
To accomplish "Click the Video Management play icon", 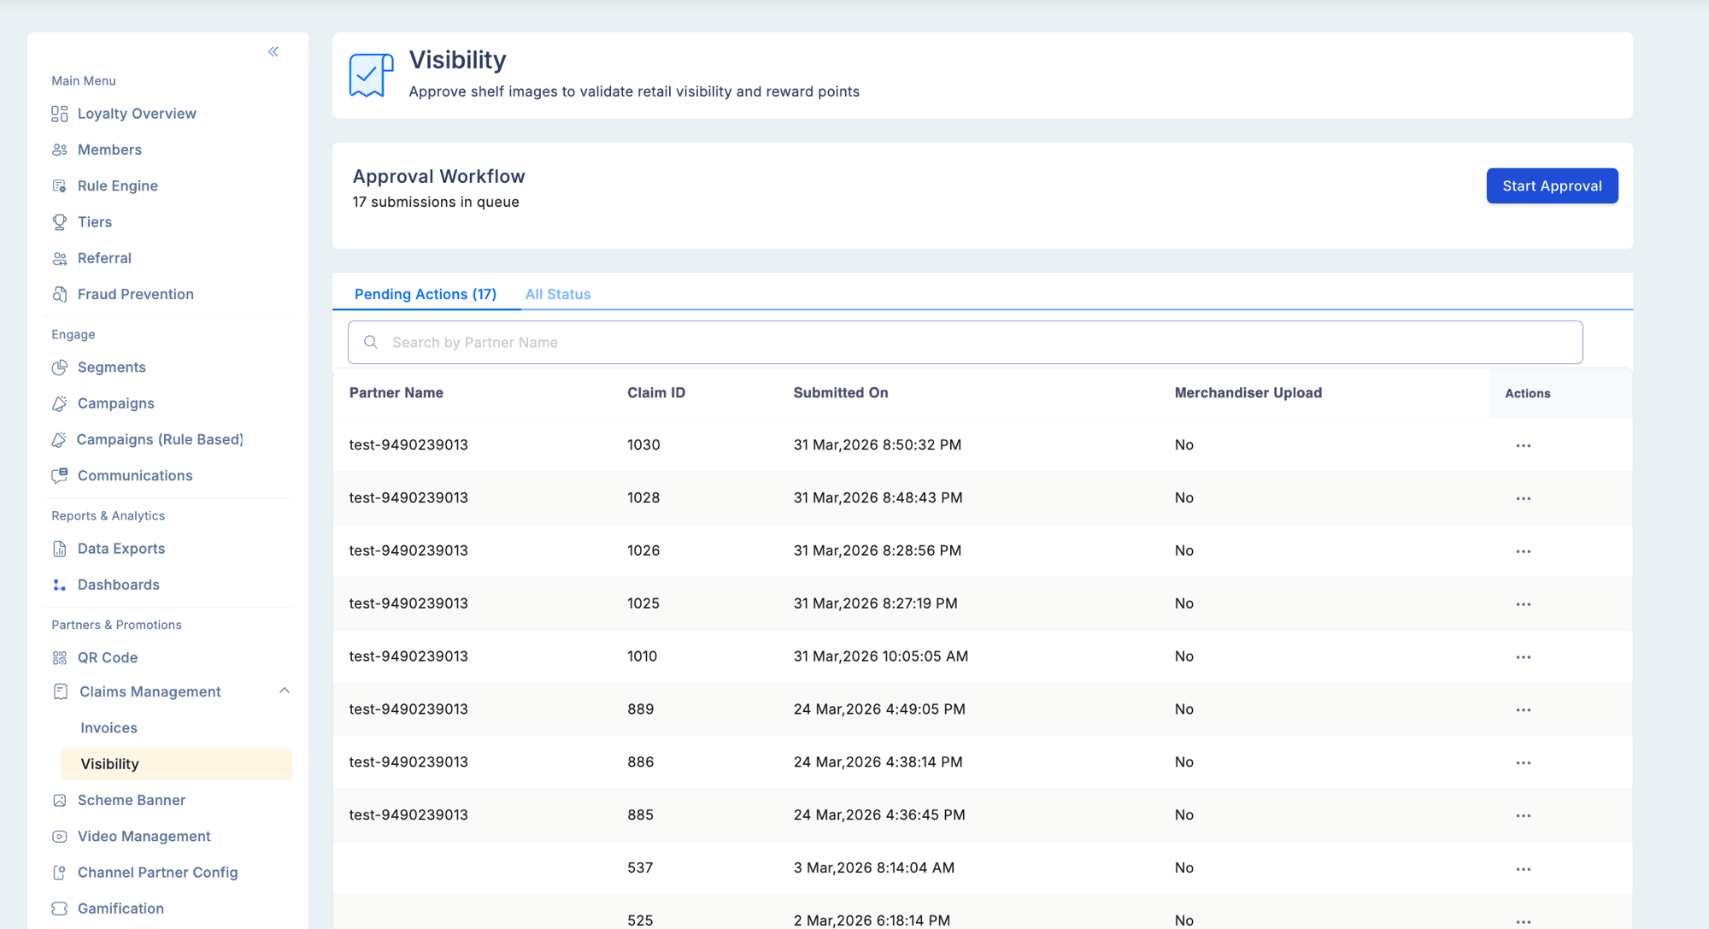I will [60, 837].
